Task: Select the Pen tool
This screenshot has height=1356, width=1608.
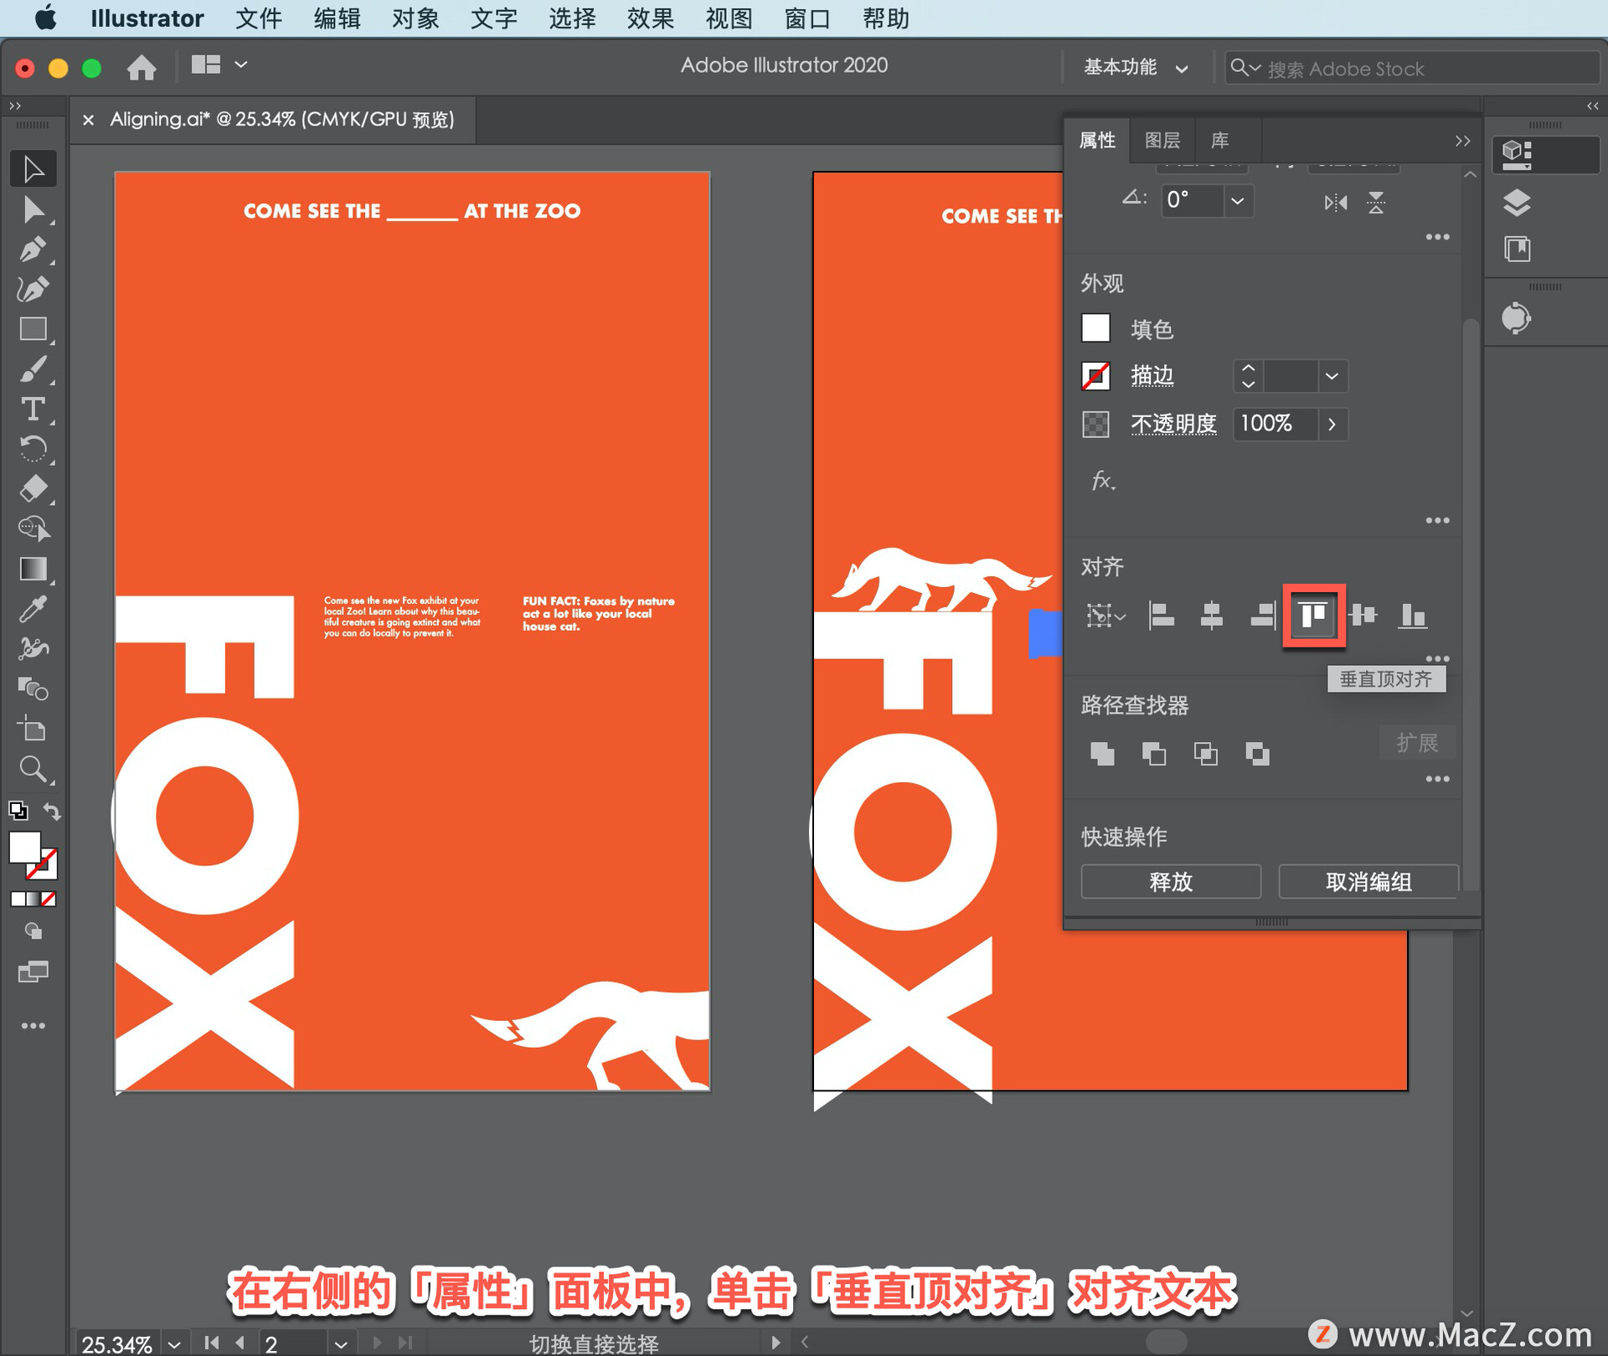Action: pos(33,250)
